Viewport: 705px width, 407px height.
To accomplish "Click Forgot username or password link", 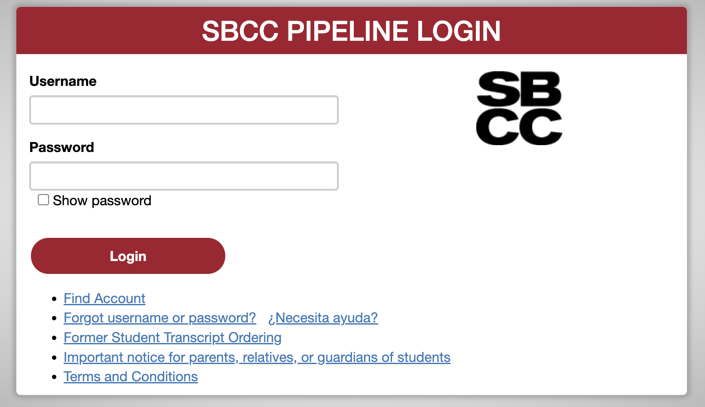I will coord(160,318).
